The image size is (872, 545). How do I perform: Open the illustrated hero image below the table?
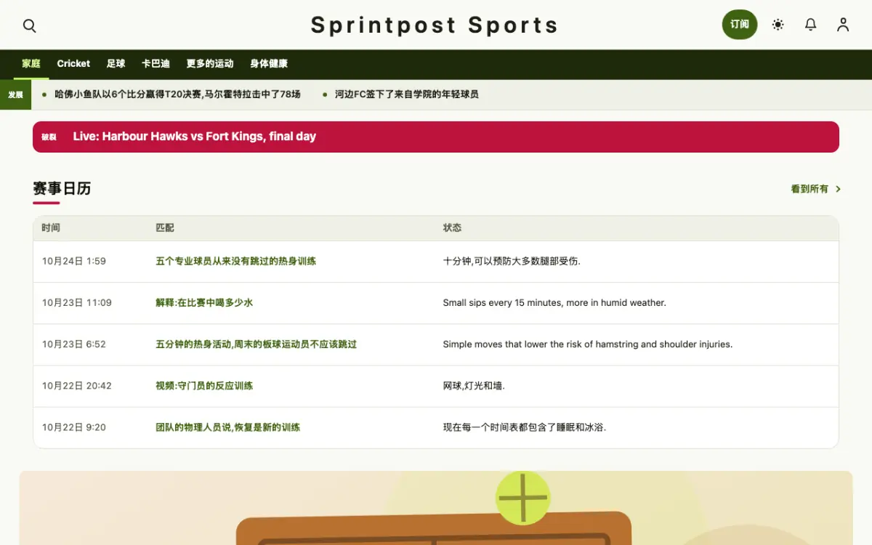[x=436, y=508]
